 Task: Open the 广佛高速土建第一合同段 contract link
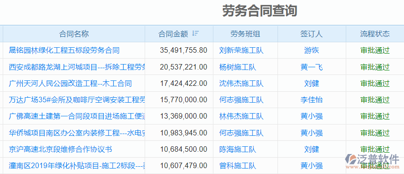(x=77, y=116)
